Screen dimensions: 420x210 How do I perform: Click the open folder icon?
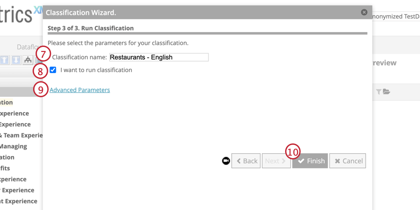click(x=386, y=92)
